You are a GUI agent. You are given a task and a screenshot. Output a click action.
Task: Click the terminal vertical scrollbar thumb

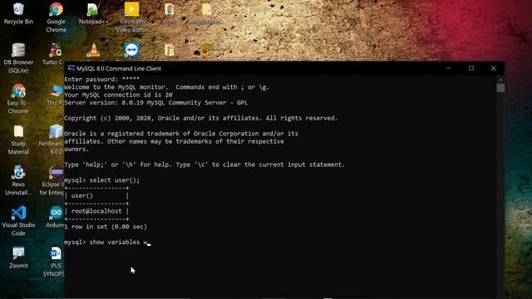click(x=500, y=88)
